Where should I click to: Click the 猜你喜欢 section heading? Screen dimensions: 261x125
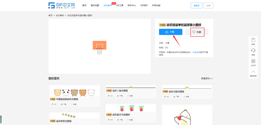54,78
